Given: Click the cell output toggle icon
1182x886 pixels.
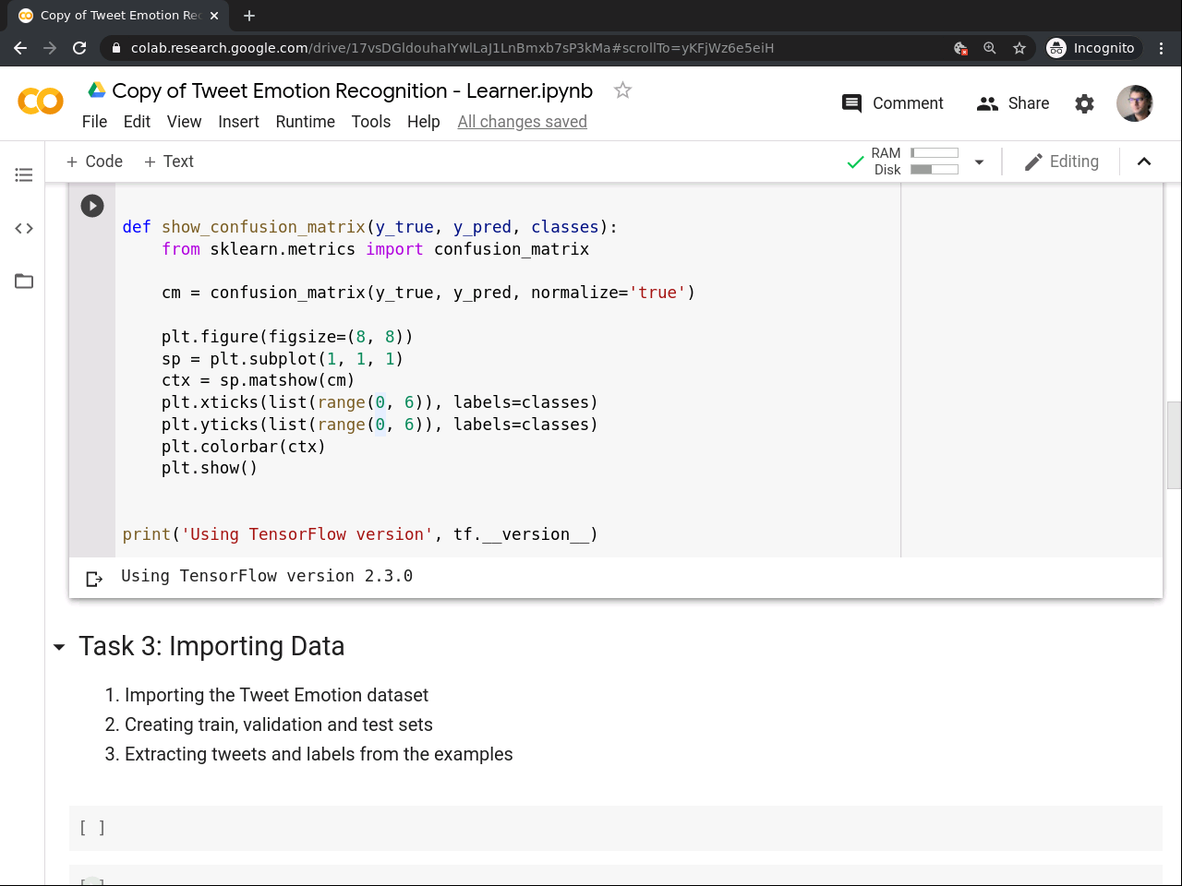Looking at the screenshot, I should [94, 579].
